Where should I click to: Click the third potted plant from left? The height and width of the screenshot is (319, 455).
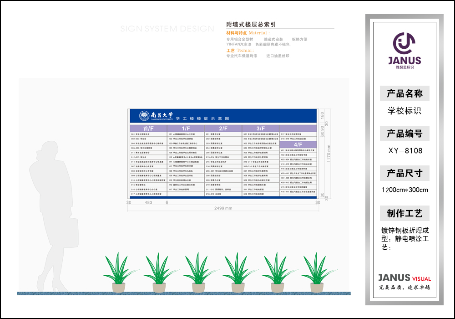198,273
